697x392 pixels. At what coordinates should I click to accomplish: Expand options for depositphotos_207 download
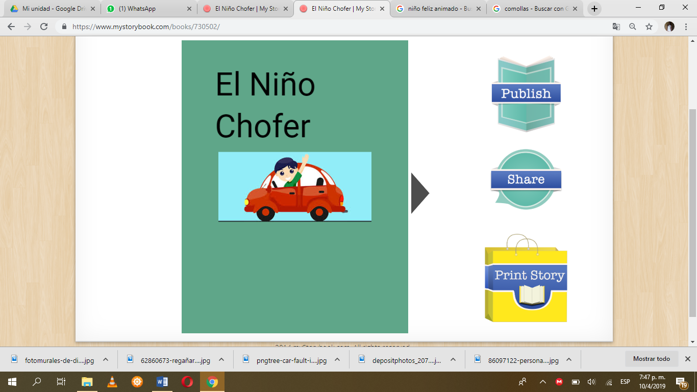click(x=453, y=359)
